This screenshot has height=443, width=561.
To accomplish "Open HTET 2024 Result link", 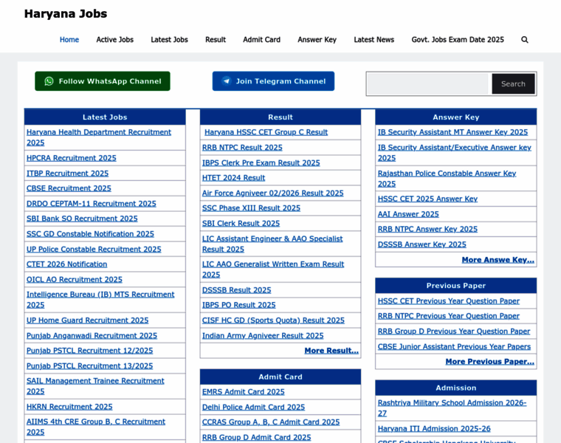I will [x=233, y=178].
